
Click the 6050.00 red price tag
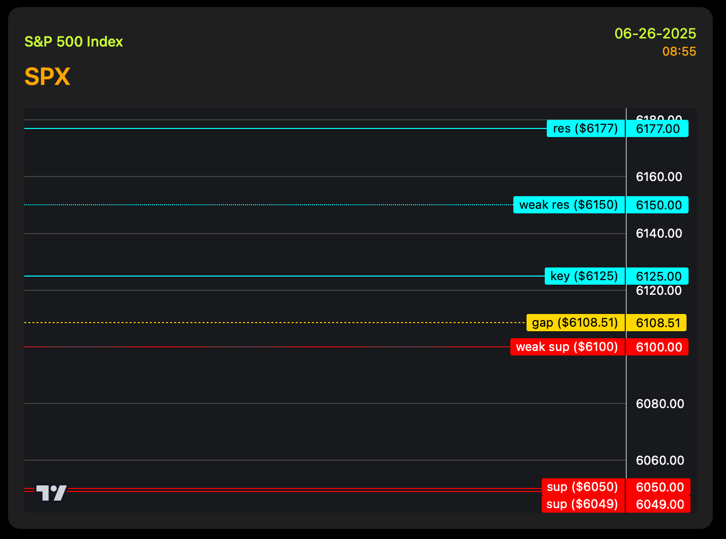658,487
